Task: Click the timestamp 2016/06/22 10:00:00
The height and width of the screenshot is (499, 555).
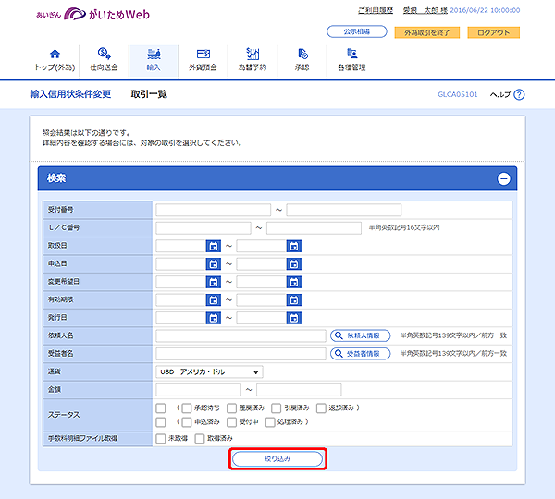Action: pos(485,10)
